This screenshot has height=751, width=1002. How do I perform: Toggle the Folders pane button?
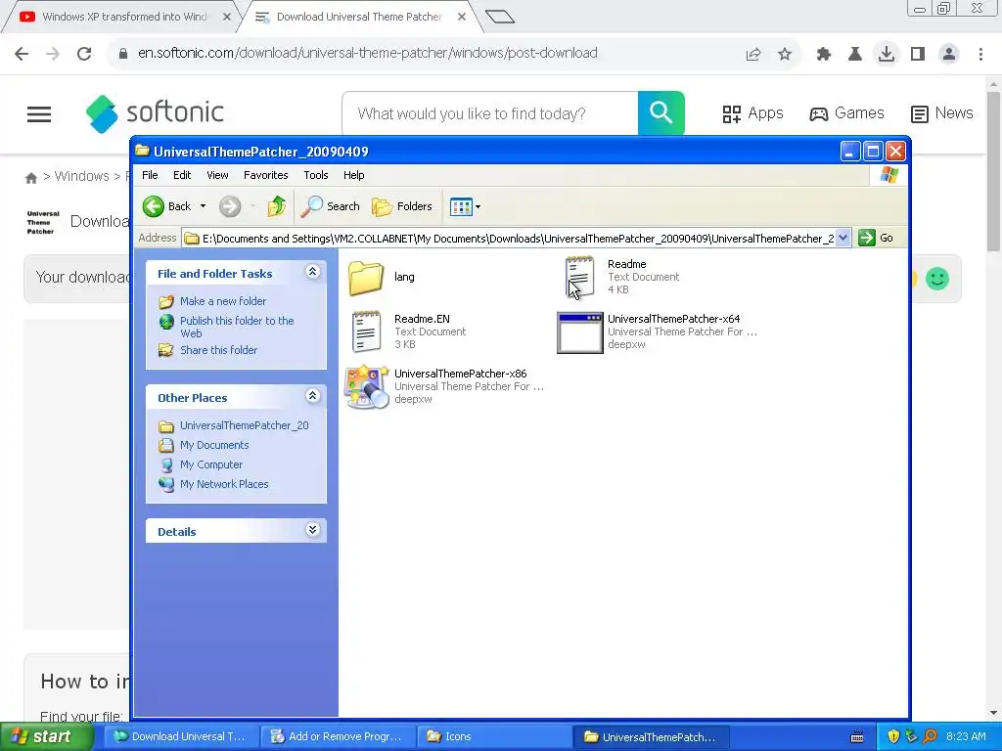[402, 206]
